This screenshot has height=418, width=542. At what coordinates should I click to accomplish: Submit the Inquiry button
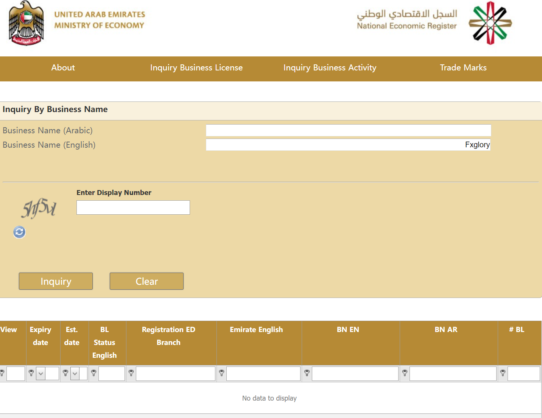coord(56,281)
